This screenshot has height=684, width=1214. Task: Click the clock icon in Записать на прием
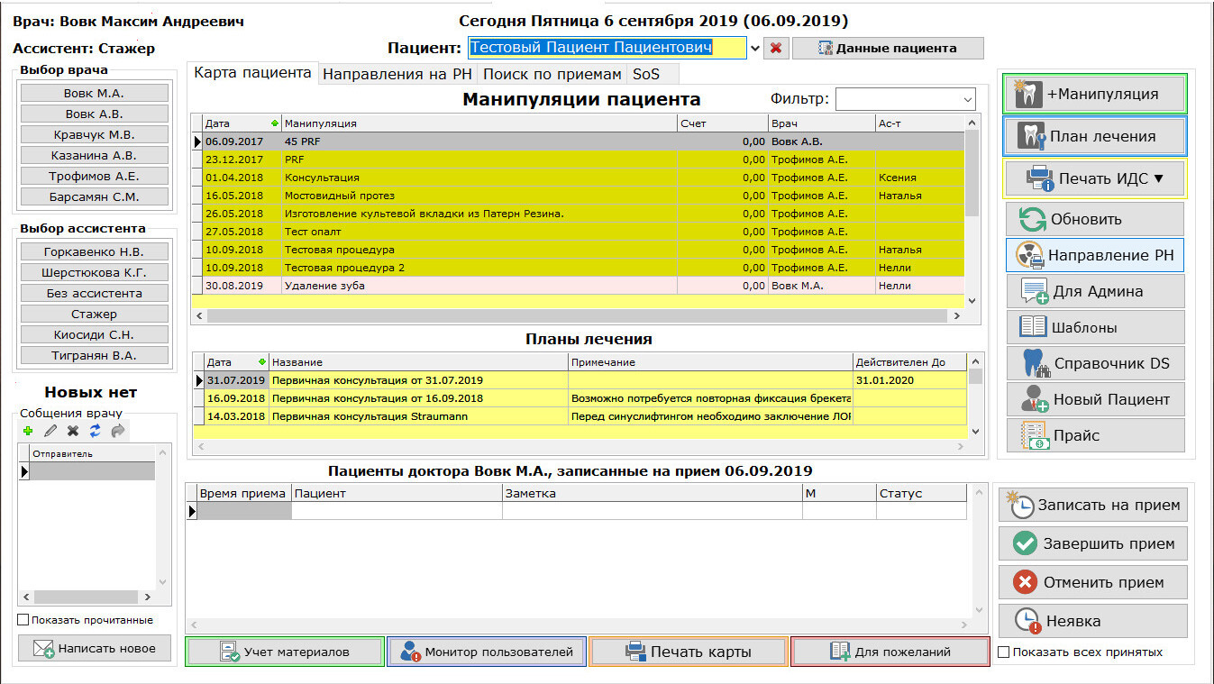click(1020, 505)
